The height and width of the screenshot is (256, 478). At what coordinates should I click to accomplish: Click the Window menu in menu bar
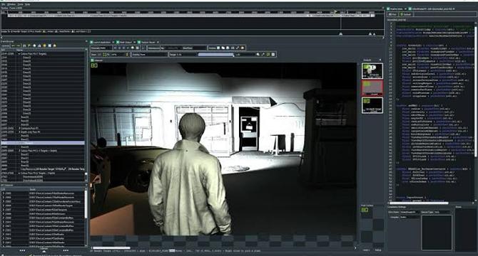(x=11, y=4)
